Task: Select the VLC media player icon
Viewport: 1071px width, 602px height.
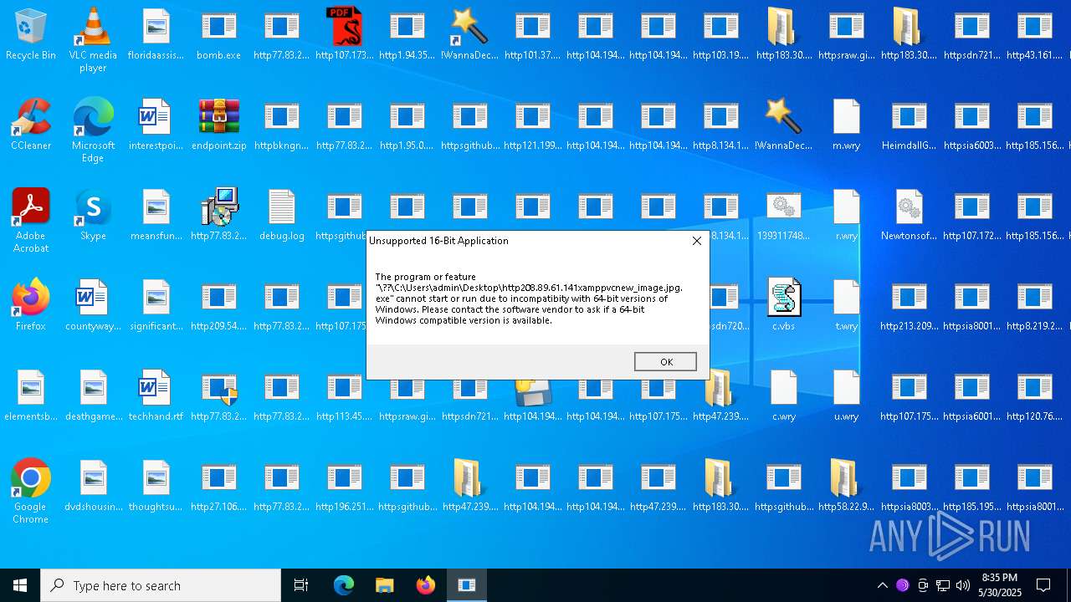Action: pos(93,40)
